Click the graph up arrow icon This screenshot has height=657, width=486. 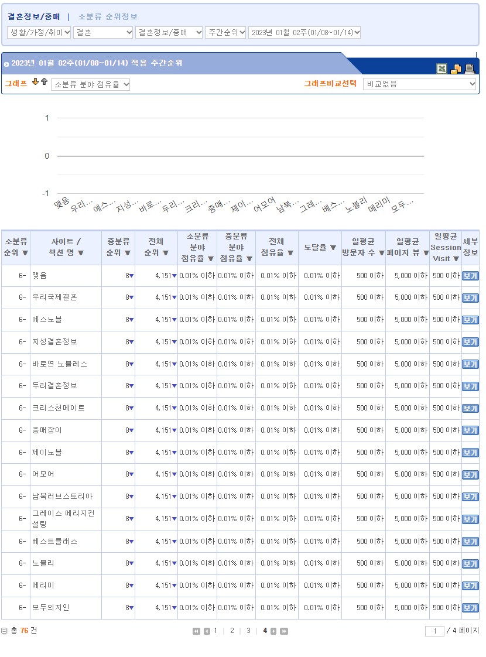coord(44,82)
